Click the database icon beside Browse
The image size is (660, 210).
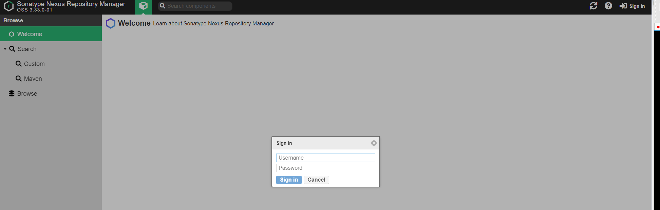tap(12, 94)
